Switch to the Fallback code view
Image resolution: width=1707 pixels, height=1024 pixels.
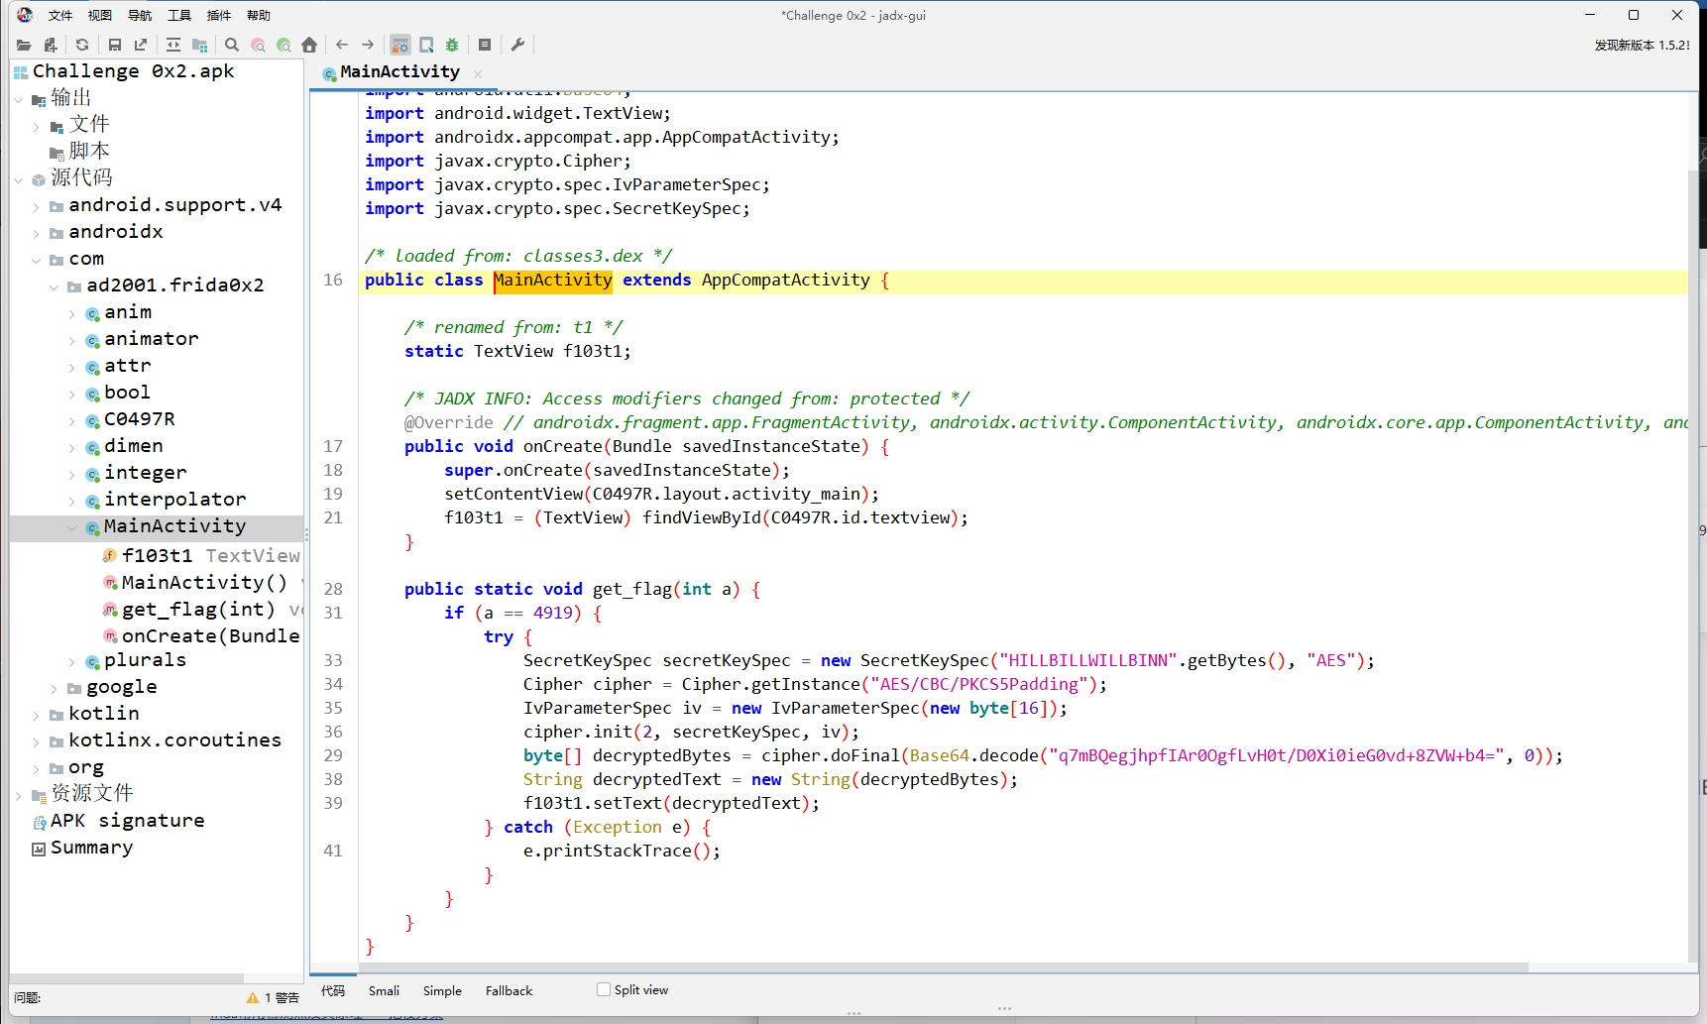tap(509, 990)
